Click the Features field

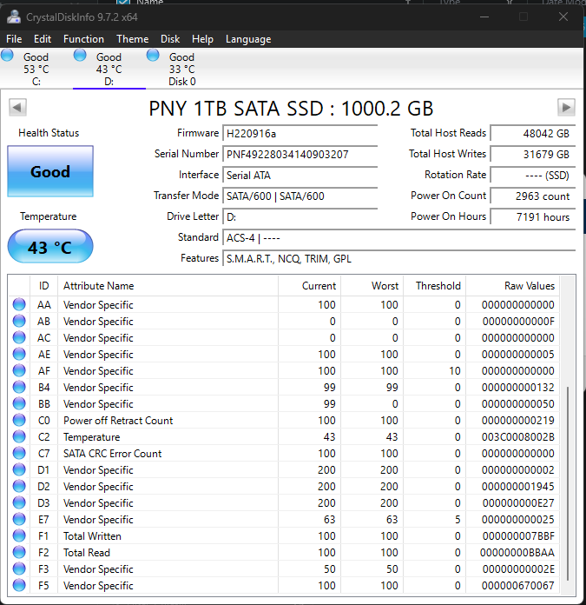point(399,259)
